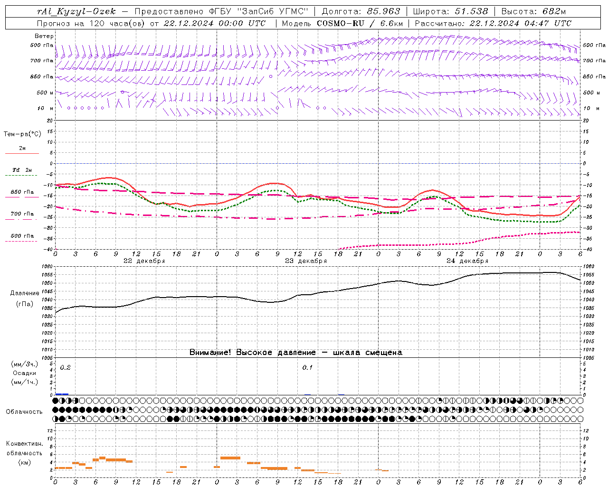Click the (гПа) pressure unit label
This screenshot has width=608, height=486.
24,304
